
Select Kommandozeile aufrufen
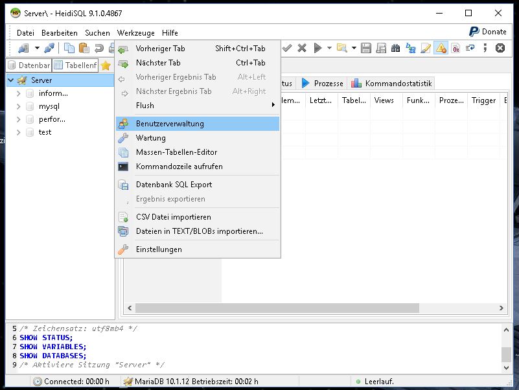coord(198,166)
